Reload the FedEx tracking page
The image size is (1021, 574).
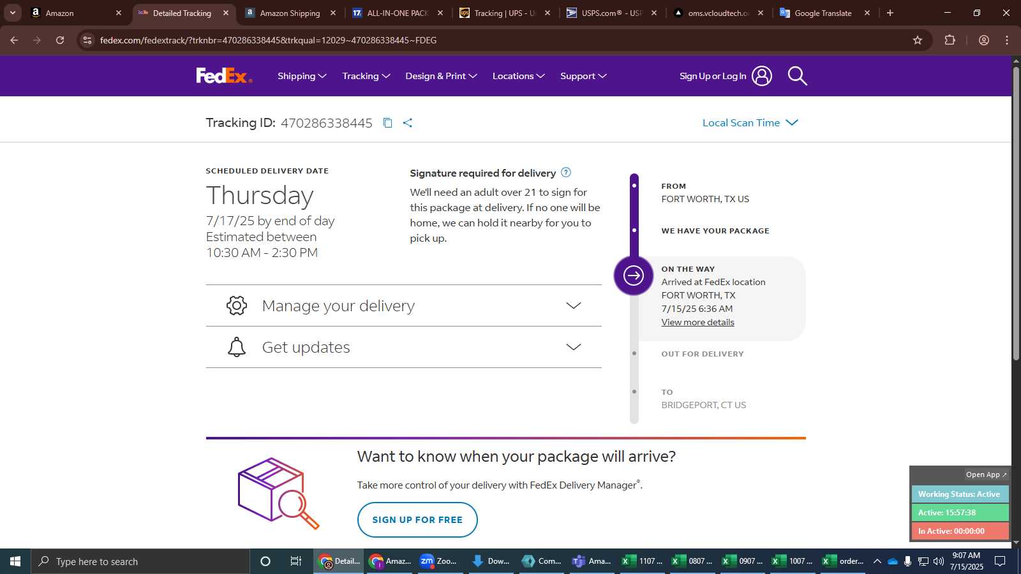(x=60, y=40)
